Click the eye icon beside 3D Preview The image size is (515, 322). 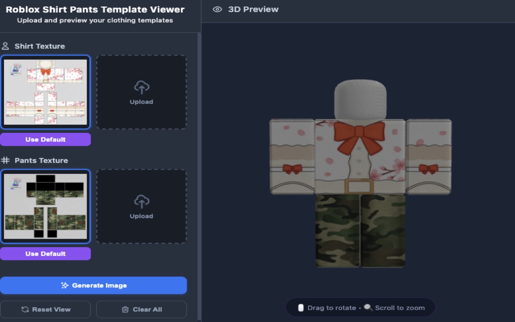click(217, 9)
